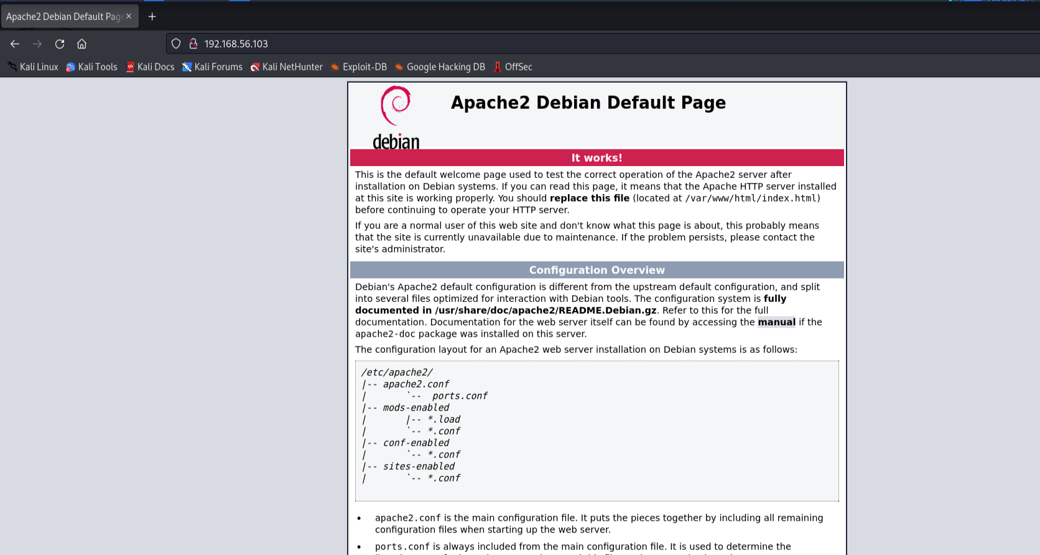Click the Forward navigation arrow
This screenshot has width=1040, height=555.
37,44
